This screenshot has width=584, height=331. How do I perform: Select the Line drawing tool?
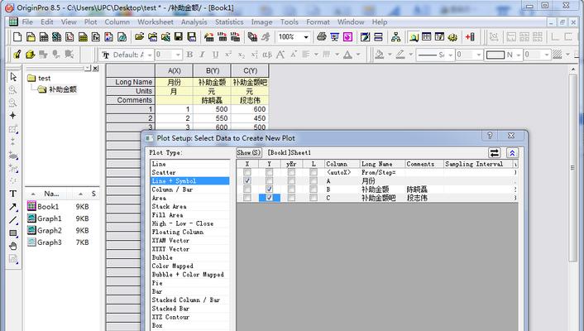click(13, 220)
